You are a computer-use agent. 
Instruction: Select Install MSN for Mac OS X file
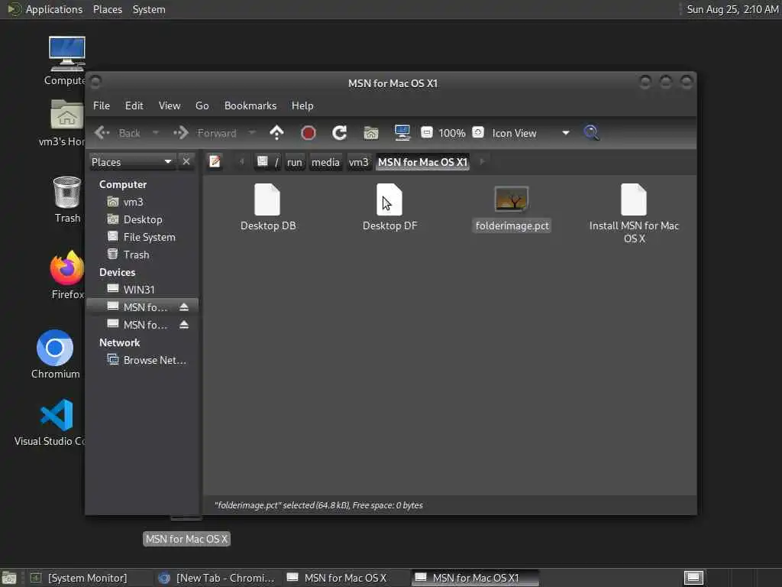(x=634, y=214)
